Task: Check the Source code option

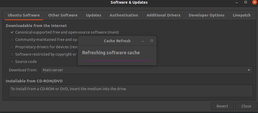Action: [x=12, y=62]
